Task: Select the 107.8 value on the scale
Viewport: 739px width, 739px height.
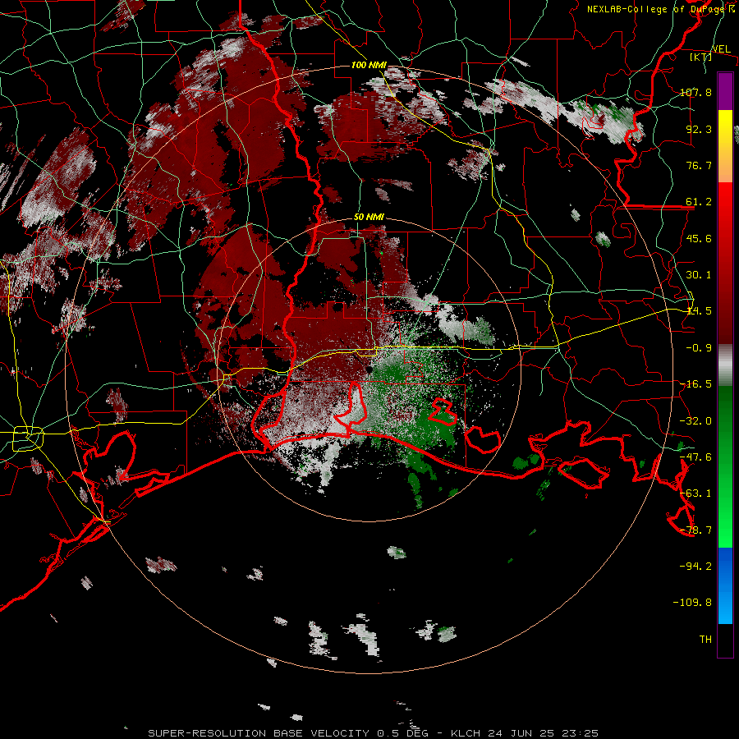Action: (x=695, y=92)
